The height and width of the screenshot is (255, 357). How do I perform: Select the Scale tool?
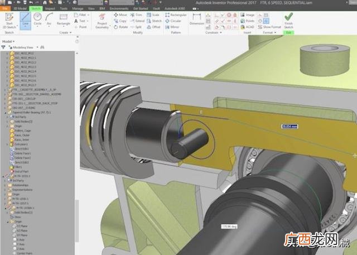(x=153, y=15)
